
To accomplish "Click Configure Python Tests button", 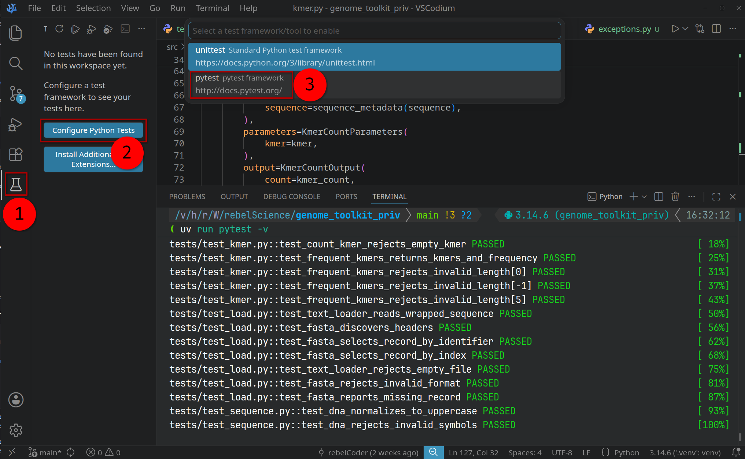I will coord(93,130).
